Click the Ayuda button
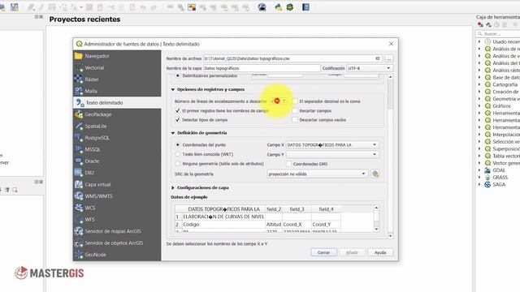 (x=380, y=252)
